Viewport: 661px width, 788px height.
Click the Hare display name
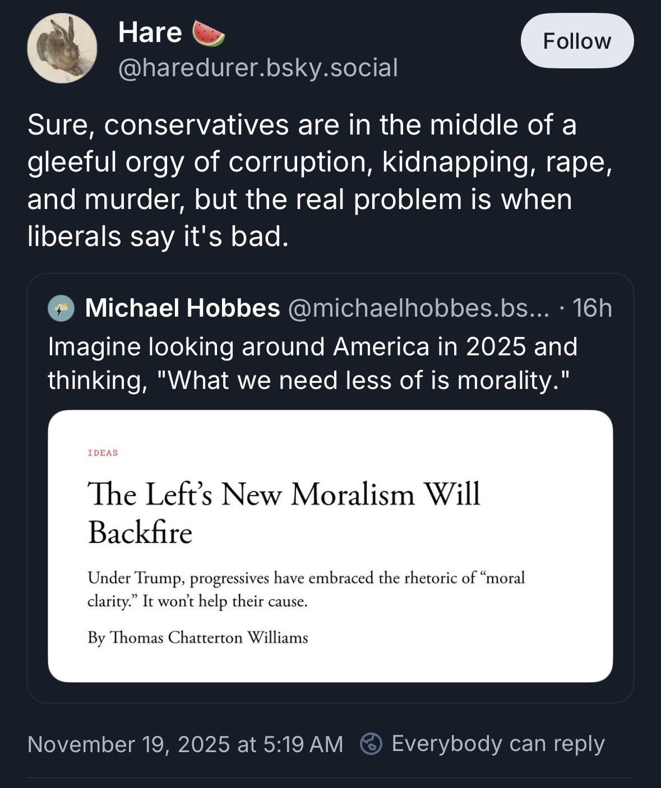click(x=150, y=32)
